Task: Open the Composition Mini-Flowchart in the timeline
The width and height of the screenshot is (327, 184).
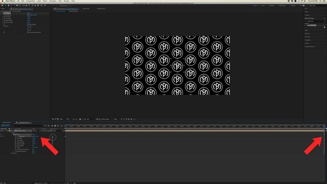Action: [x=45, y=126]
